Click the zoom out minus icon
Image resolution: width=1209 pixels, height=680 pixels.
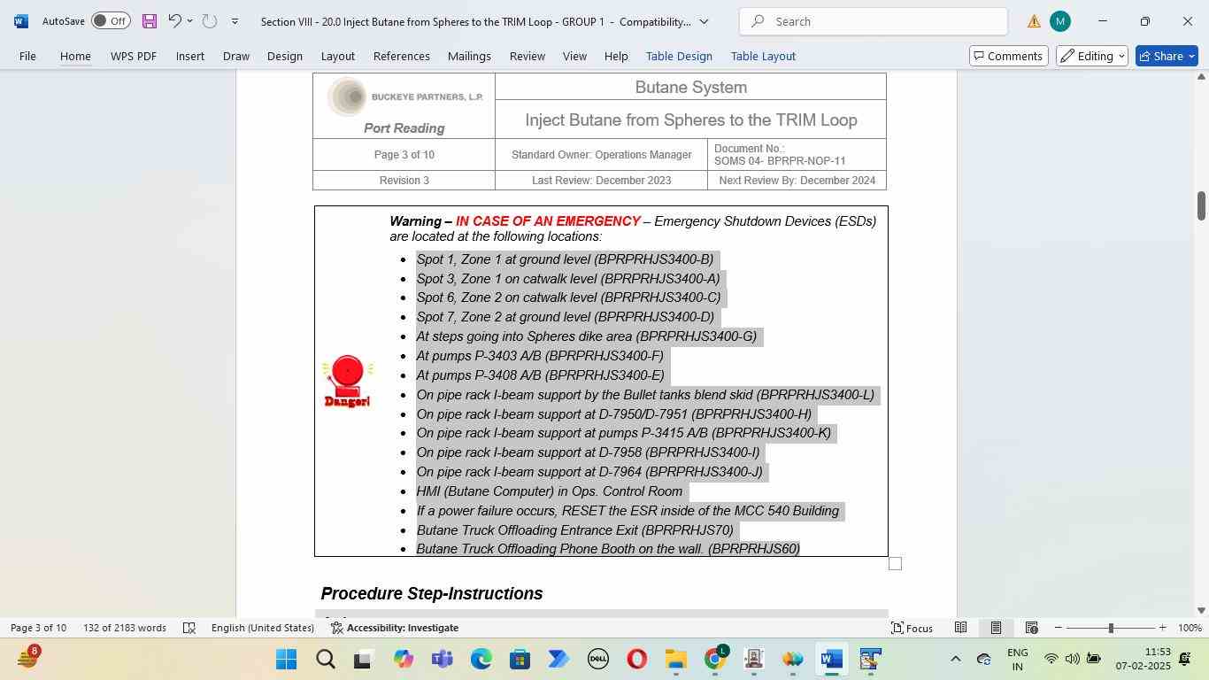point(1059,628)
